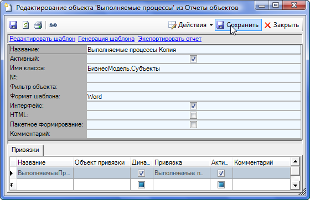Click the refresh document icon
Image resolution: width=310 pixels, height=200 pixels.
pyautogui.click(x=25, y=25)
